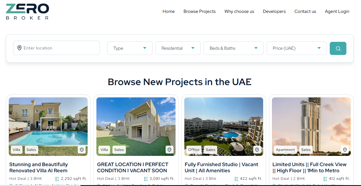
Task: Open the Type dropdown
Action: (130, 48)
